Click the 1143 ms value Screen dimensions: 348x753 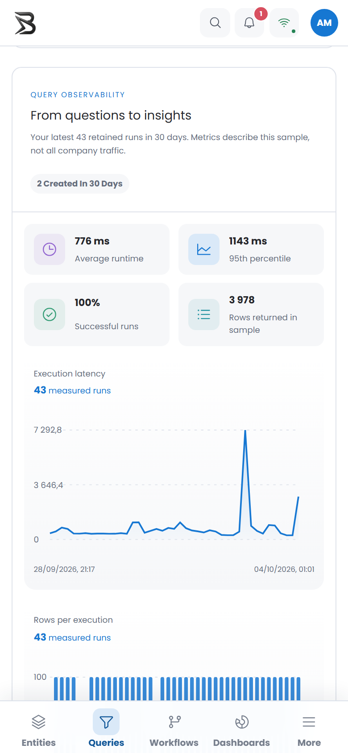pos(248,241)
